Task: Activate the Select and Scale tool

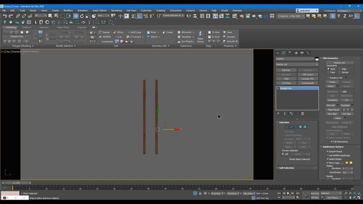Action: pos(88,16)
